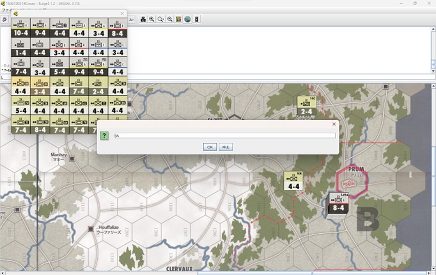Close the counter palette window
The width and height of the screenshot is (436, 275).
coord(122,14)
